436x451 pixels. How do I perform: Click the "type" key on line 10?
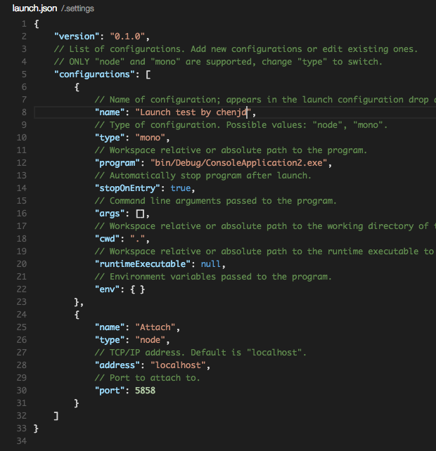[x=110, y=138]
